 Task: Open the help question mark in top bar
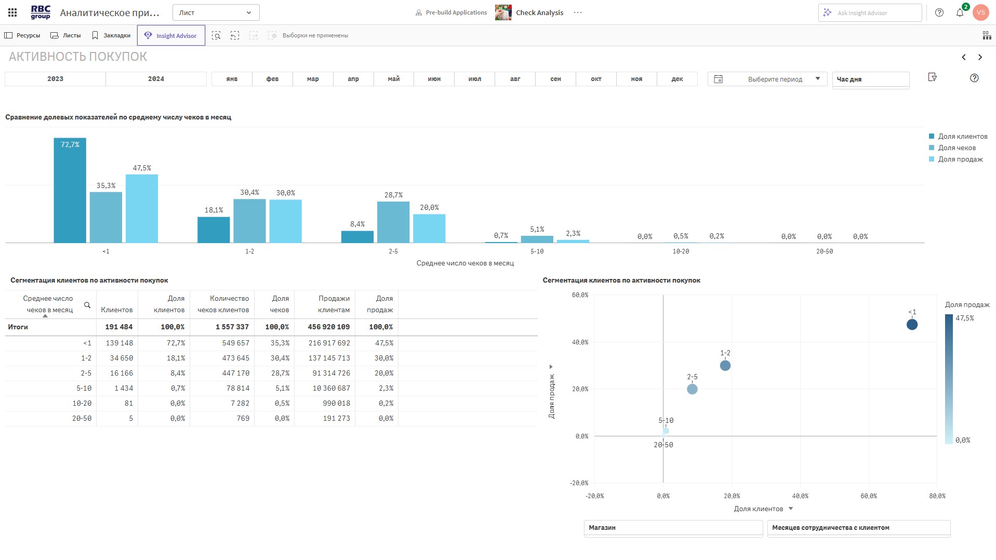(939, 12)
